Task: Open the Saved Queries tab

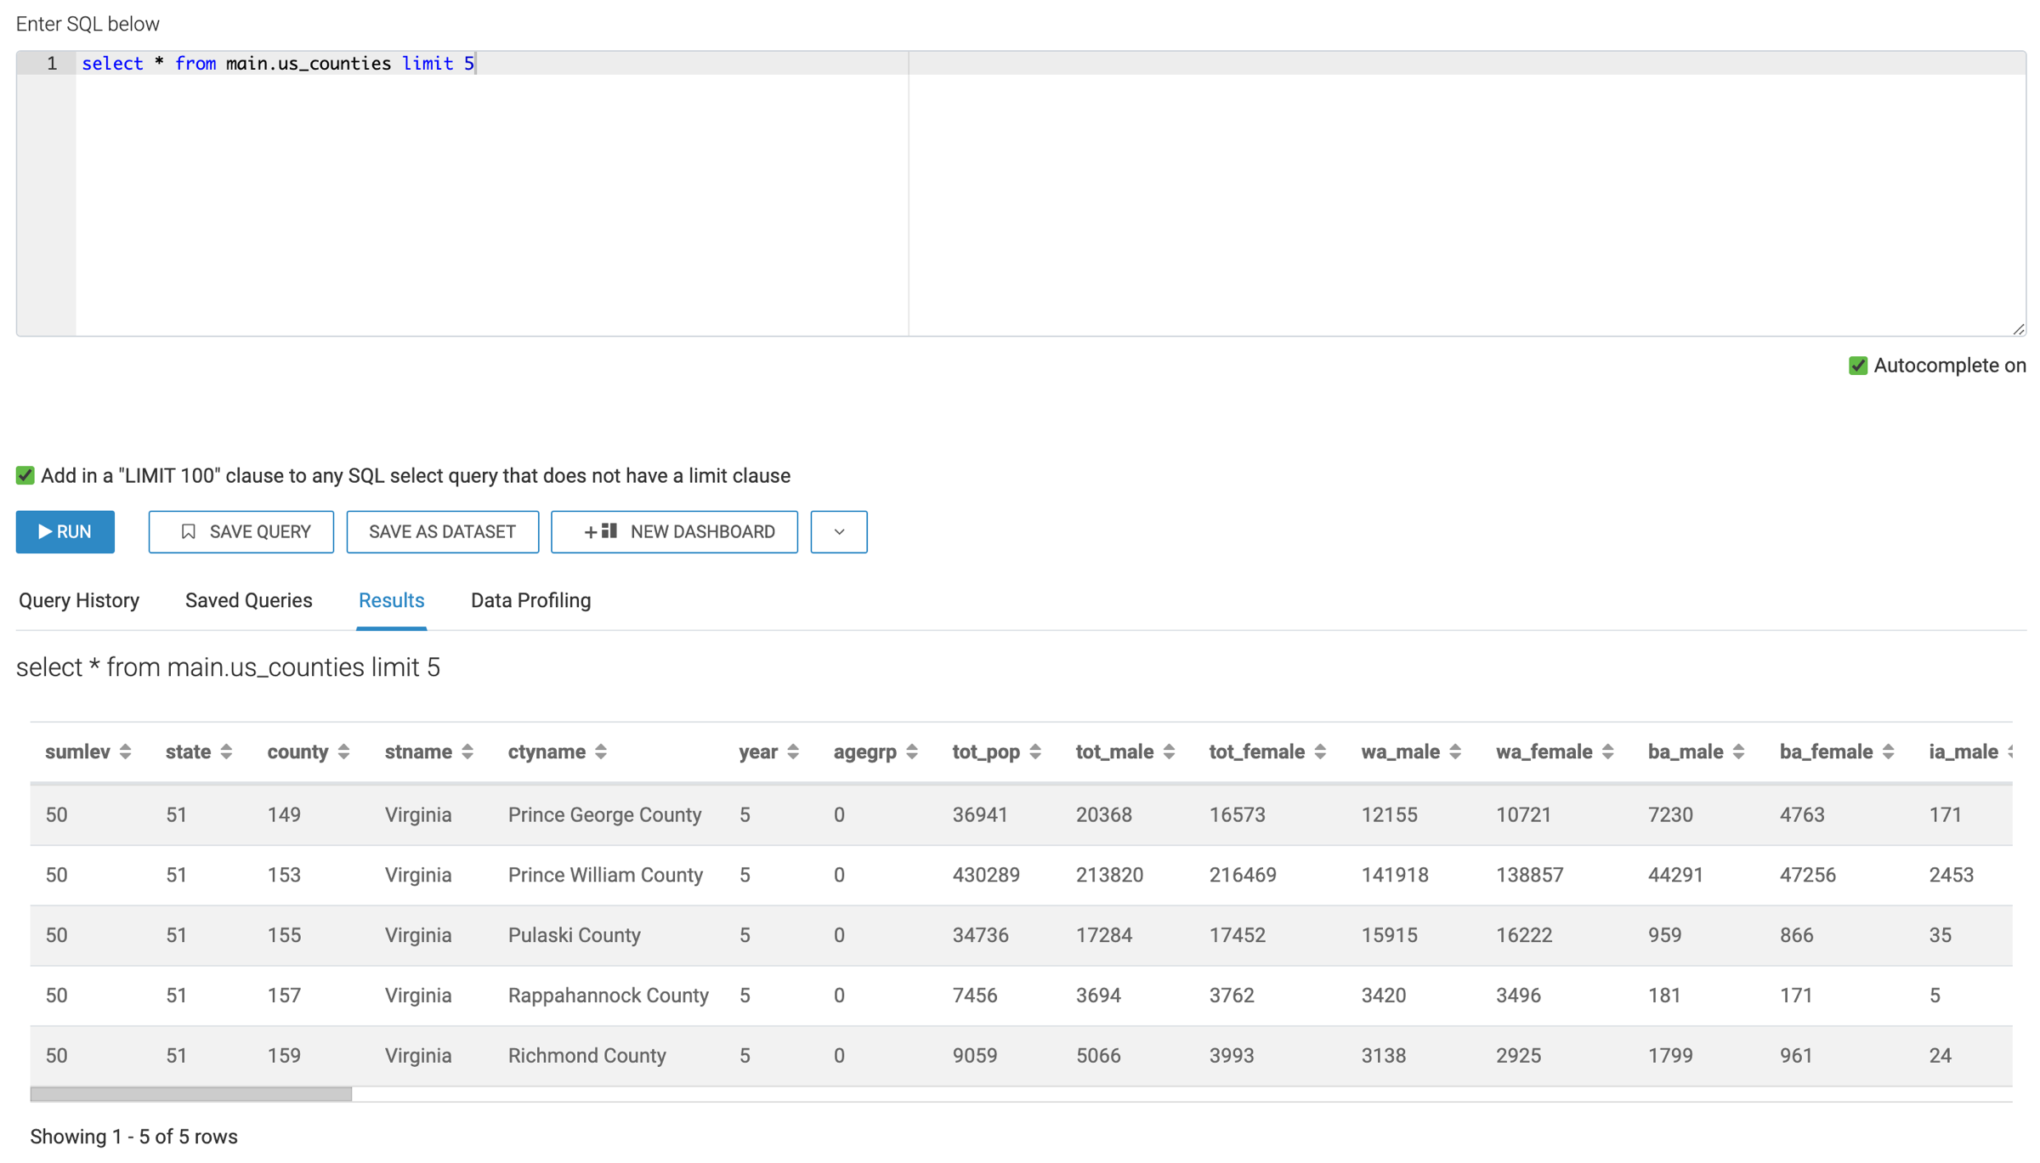Action: 249,600
